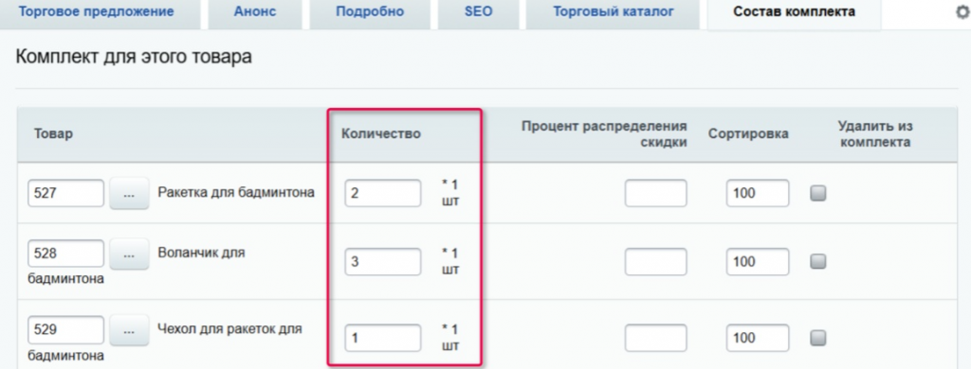Click quantity field for Ракетка для бадминтона
The image size is (971, 369).
(383, 193)
